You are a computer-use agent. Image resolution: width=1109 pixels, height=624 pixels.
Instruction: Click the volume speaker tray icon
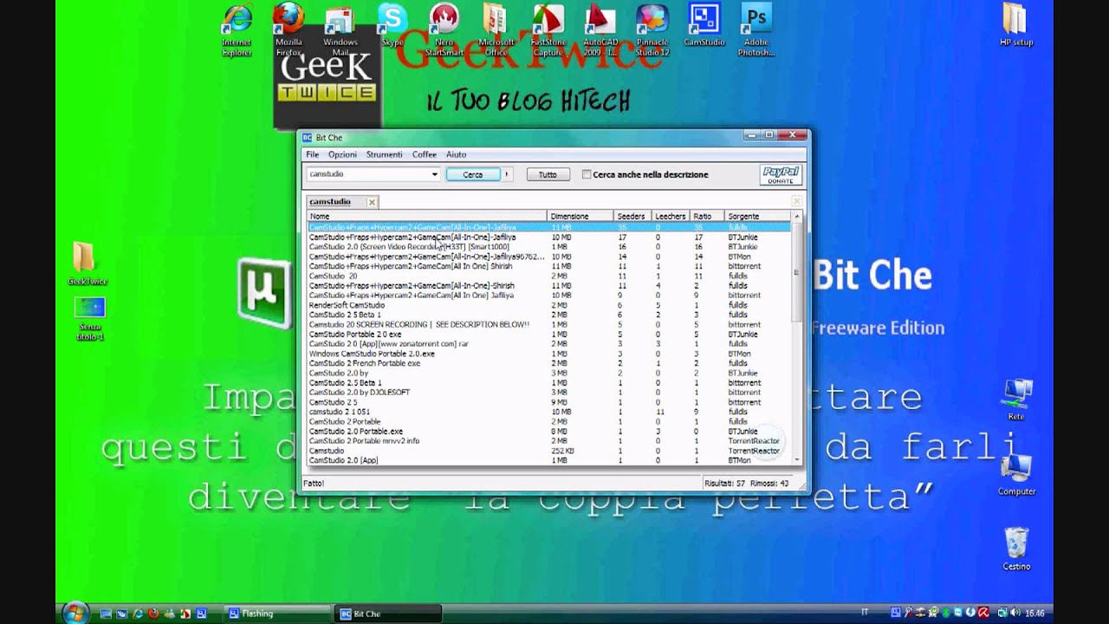1017,614
